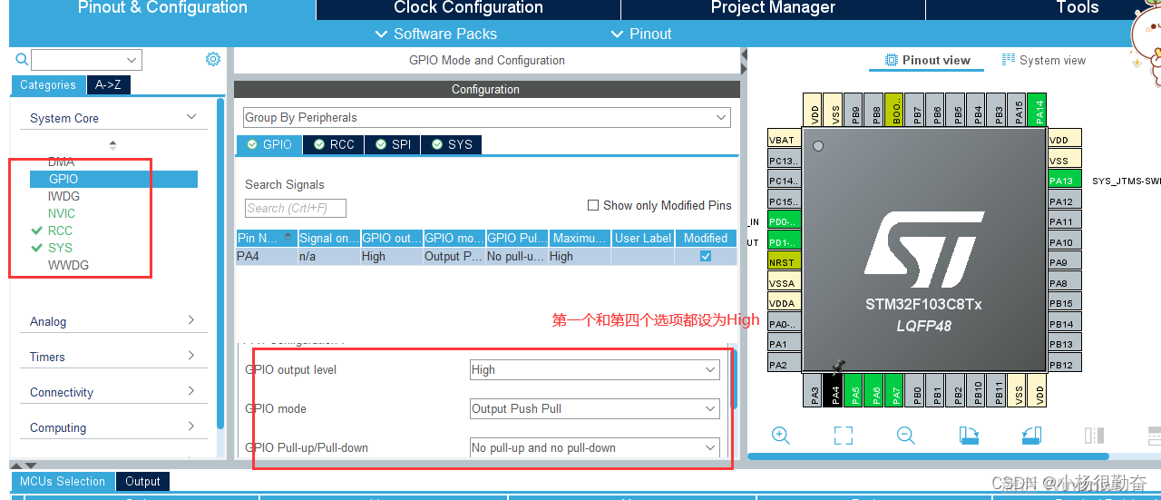
Task: Open the Group By Peripherals dropdown
Action: 486,117
